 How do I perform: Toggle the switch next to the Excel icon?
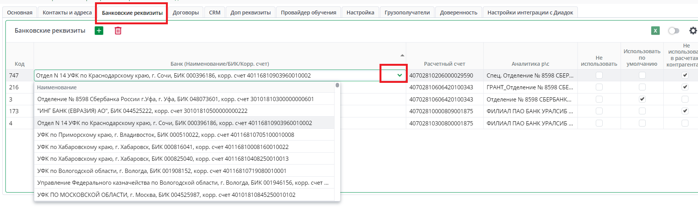pyautogui.click(x=674, y=31)
